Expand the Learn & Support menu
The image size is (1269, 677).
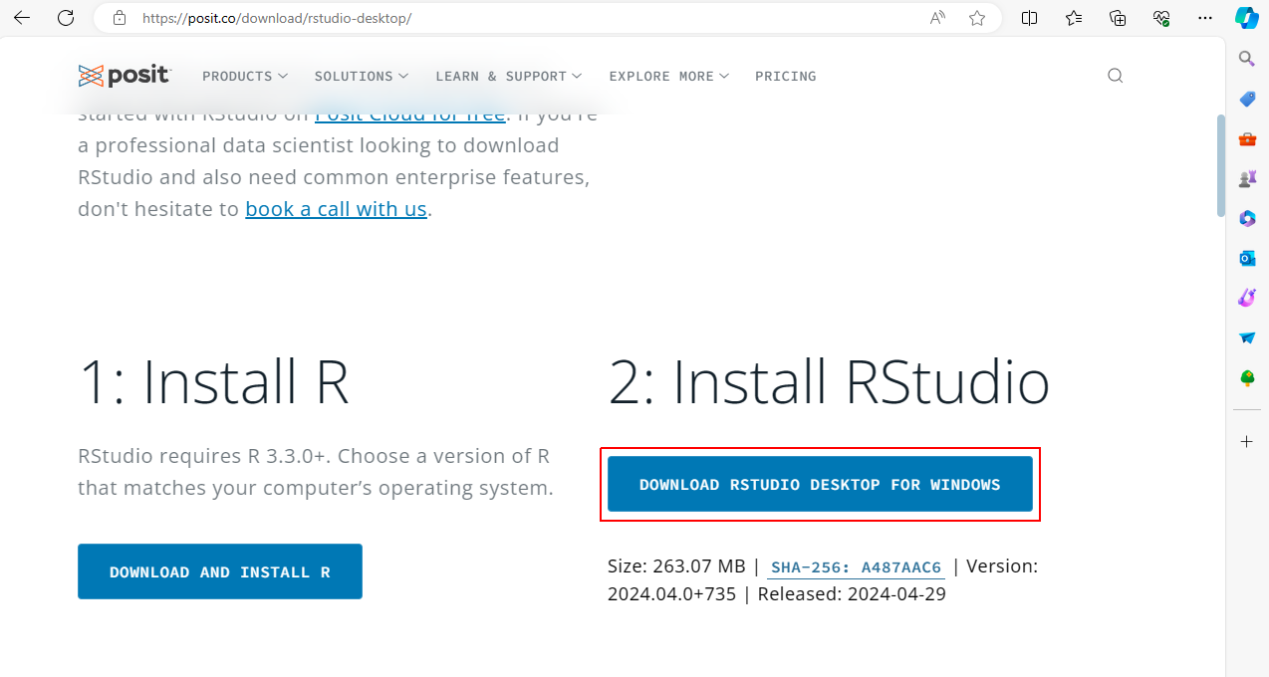tap(509, 76)
